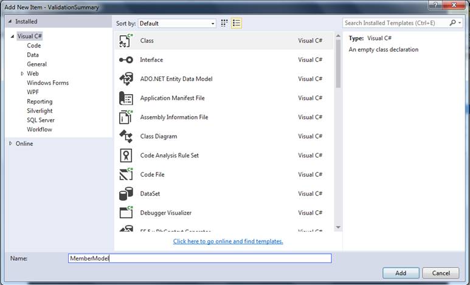Select Code Analysis Rule Set icon

click(x=126, y=156)
